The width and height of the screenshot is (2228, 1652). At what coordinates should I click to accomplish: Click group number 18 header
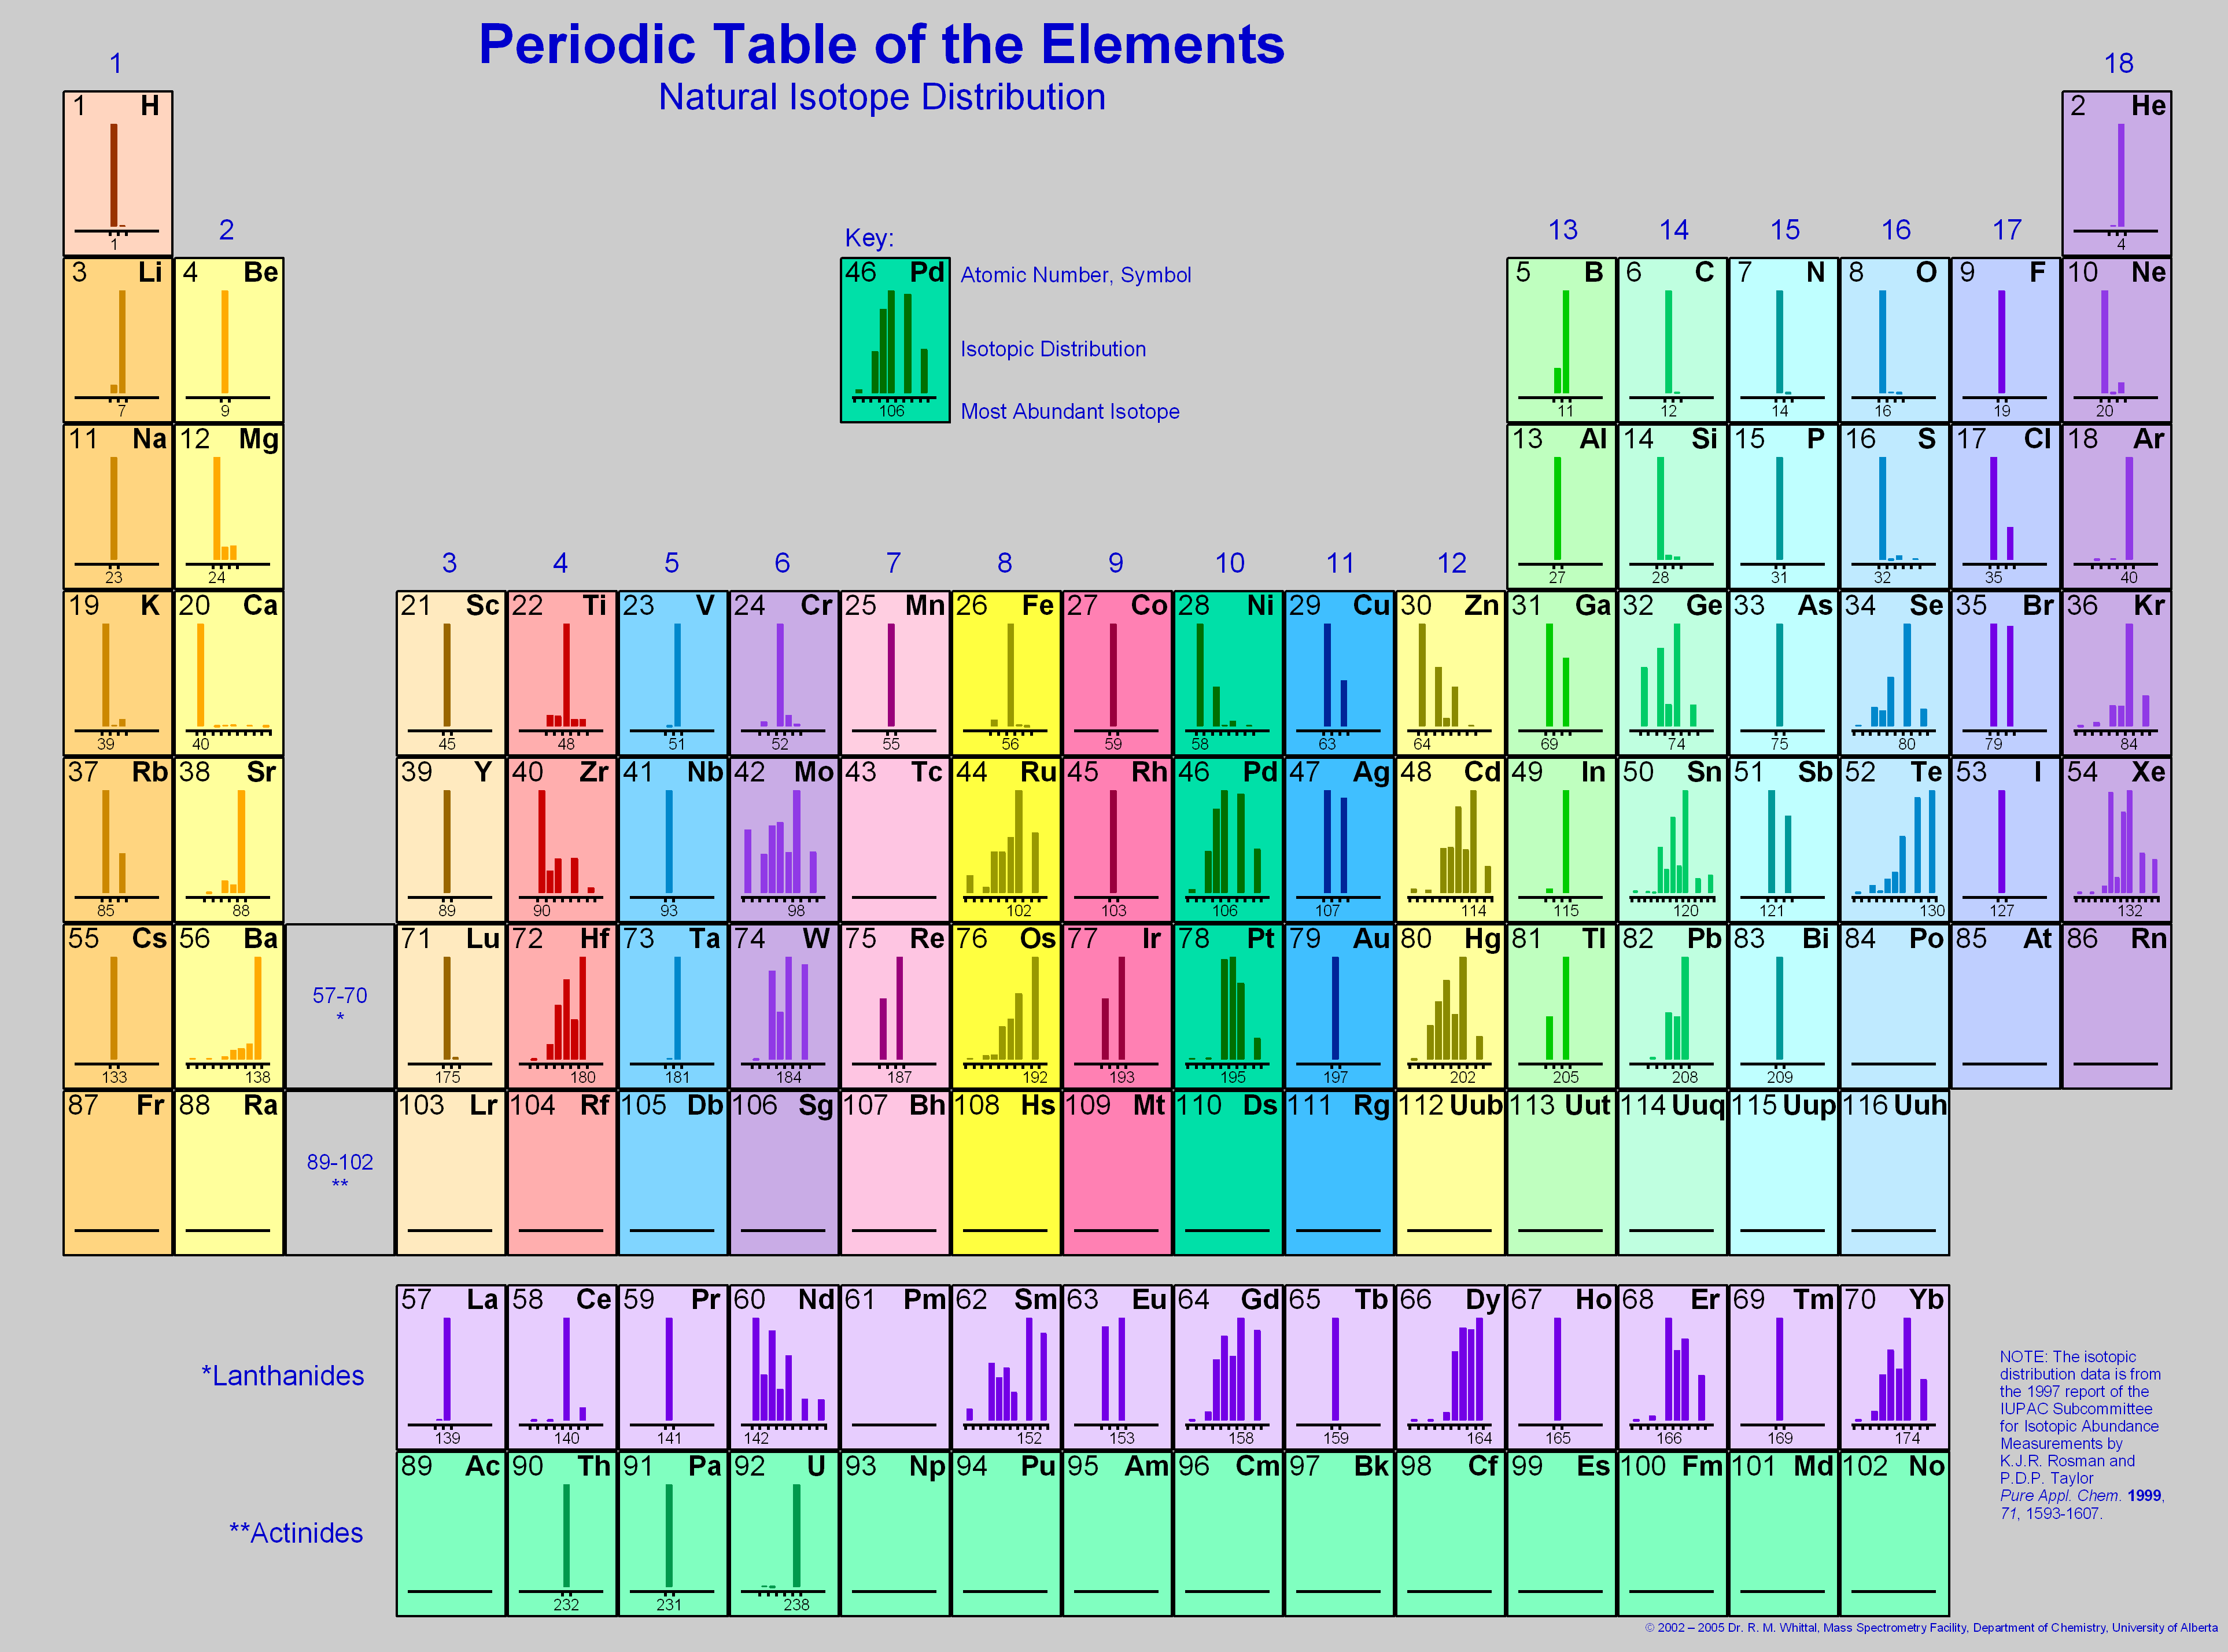tap(2118, 63)
